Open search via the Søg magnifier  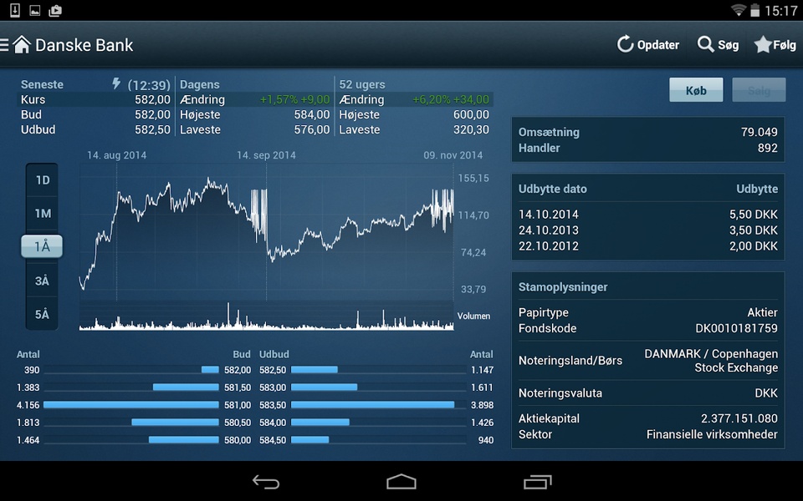[705, 44]
